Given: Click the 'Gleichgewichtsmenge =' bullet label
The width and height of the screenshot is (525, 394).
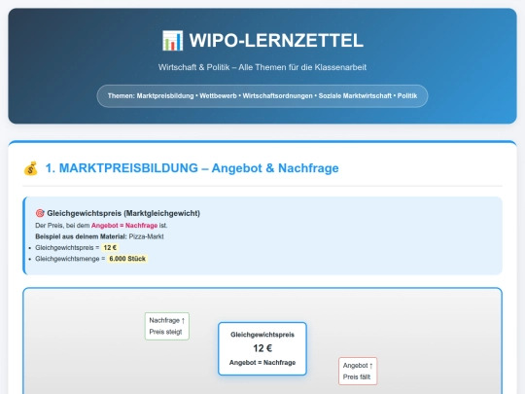Looking at the screenshot, I should click(70, 259).
